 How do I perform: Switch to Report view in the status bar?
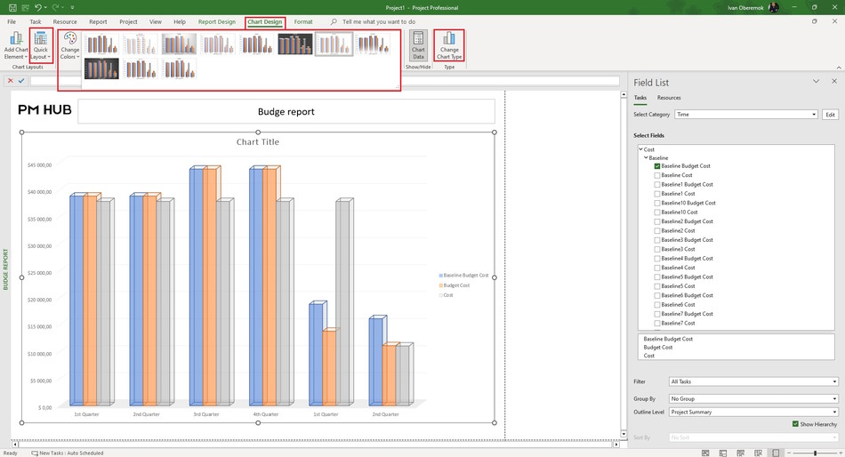click(776, 453)
